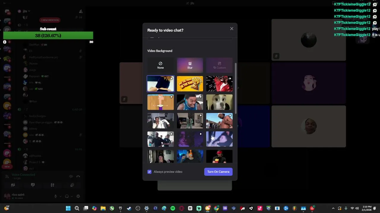Choose the Custom video background option
The height and width of the screenshot is (213, 380).
click(x=219, y=65)
